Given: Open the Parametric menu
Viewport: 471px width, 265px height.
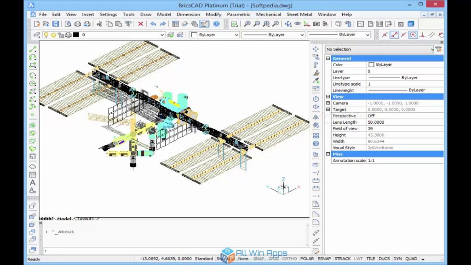Looking at the screenshot, I should coord(239,14).
